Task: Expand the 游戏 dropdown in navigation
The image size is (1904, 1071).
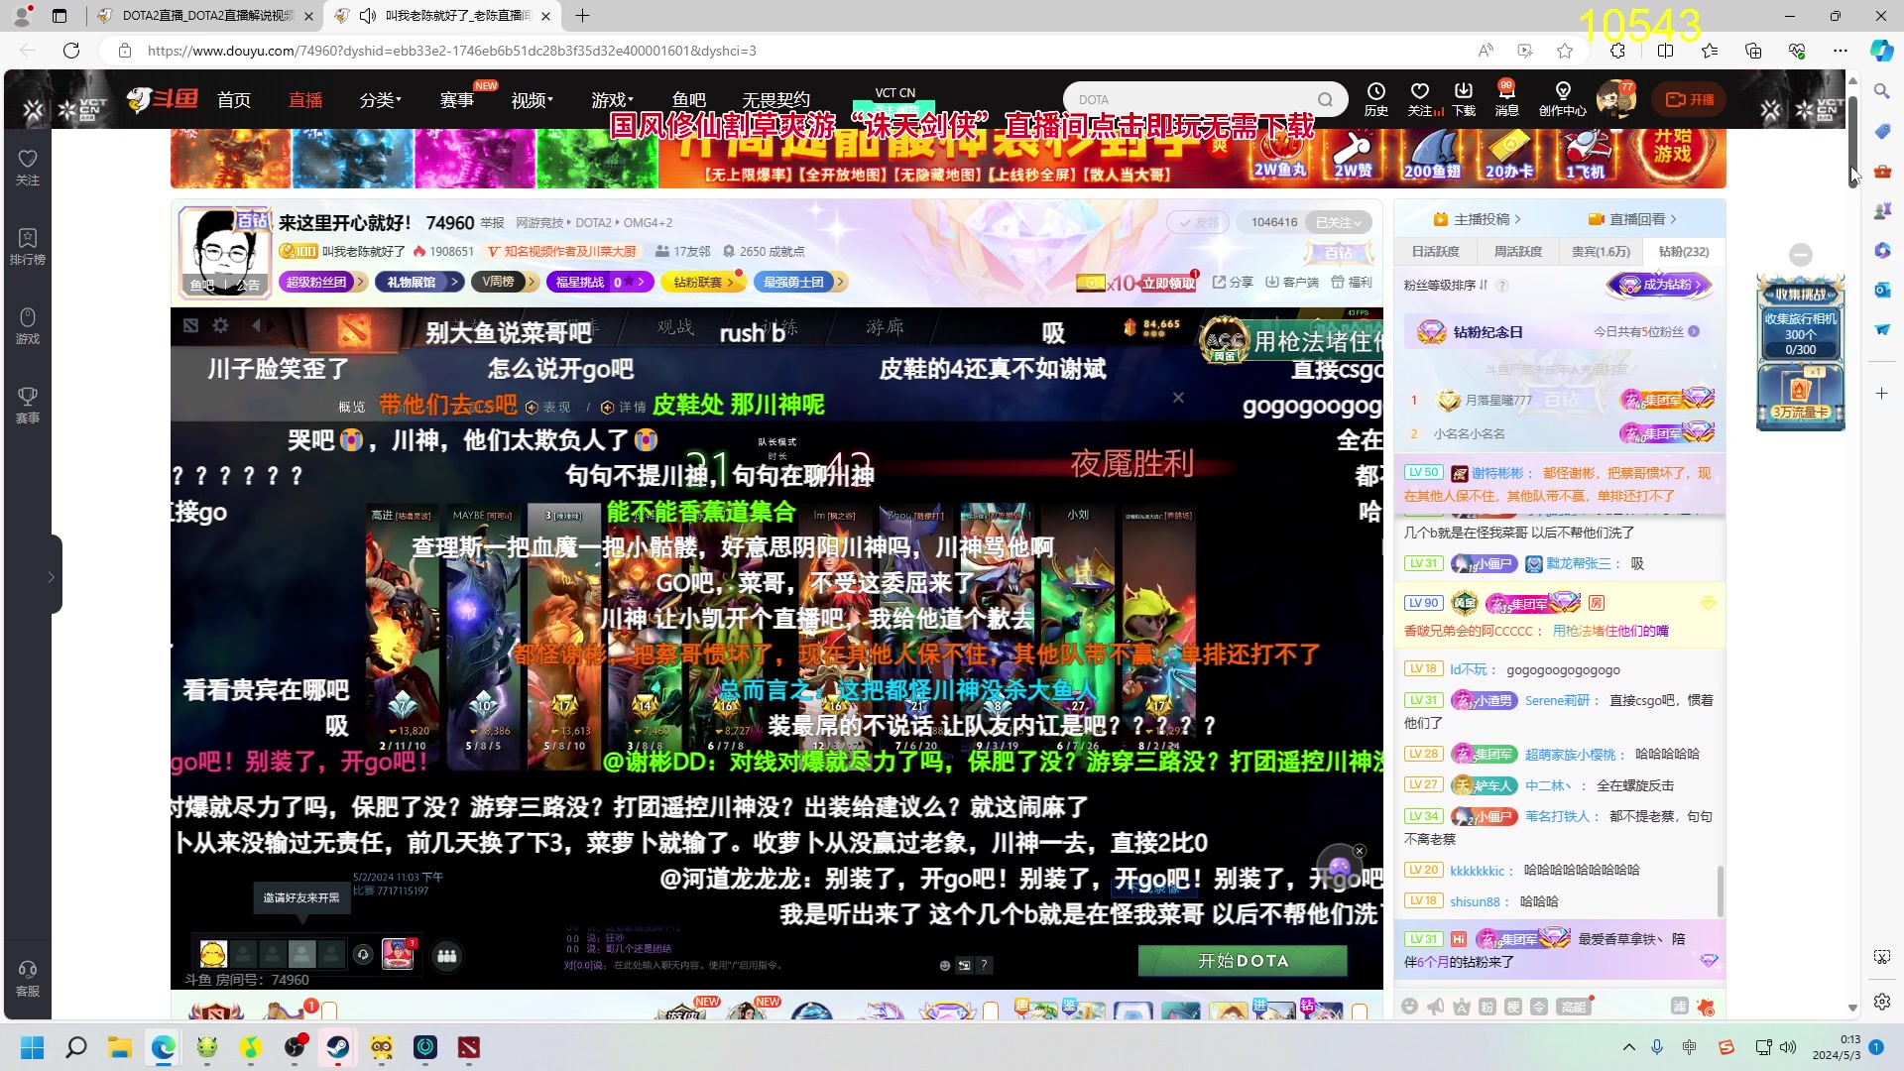Action: (x=612, y=100)
